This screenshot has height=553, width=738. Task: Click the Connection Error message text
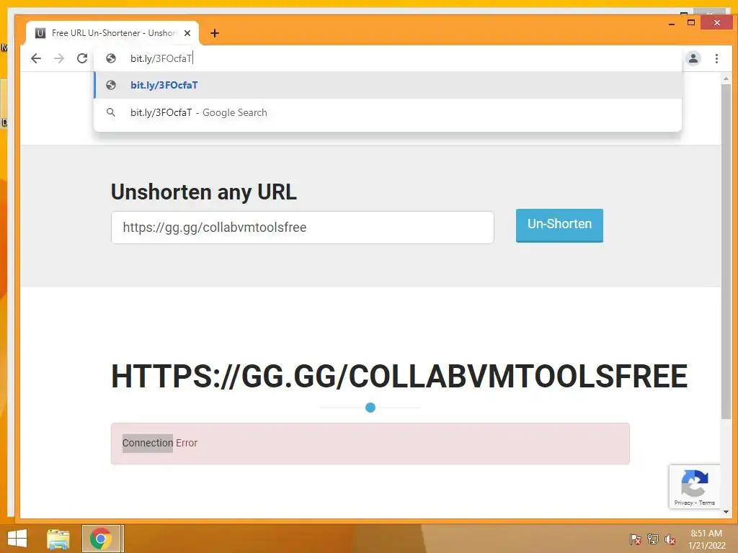[x=160, y=443]
